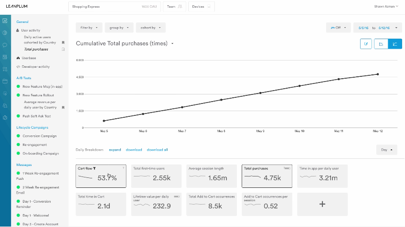Click the download all link
405x227 pixels.
click(x=157, y=150)
